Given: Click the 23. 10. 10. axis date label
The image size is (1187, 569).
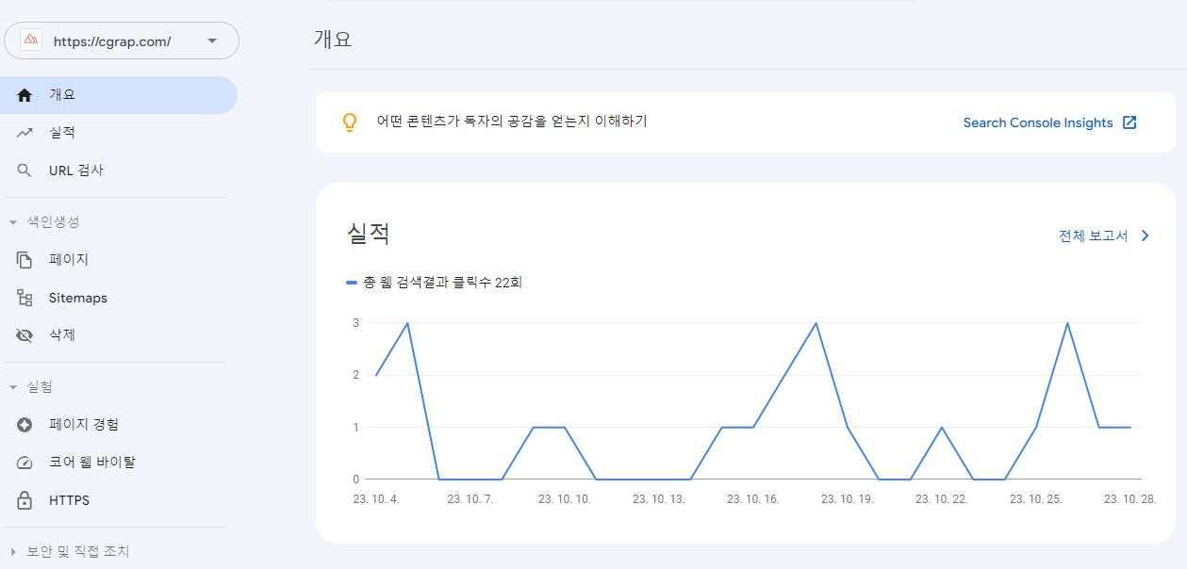Looking at the screenshot, I should tap(565, 499).
